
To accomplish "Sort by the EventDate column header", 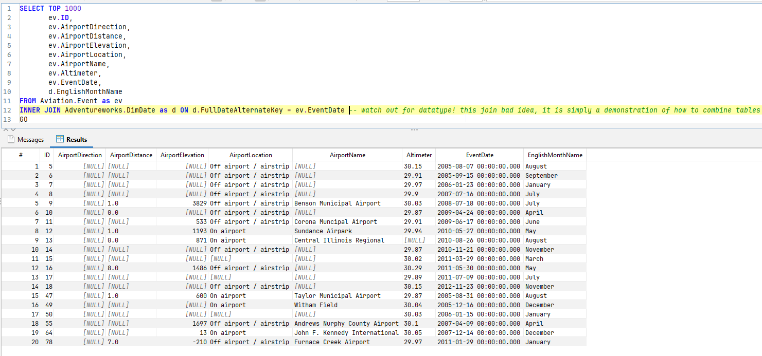I will 479,155.
